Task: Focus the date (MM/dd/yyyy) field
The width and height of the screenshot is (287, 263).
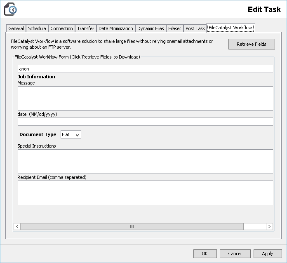Action: coord(145,122)
